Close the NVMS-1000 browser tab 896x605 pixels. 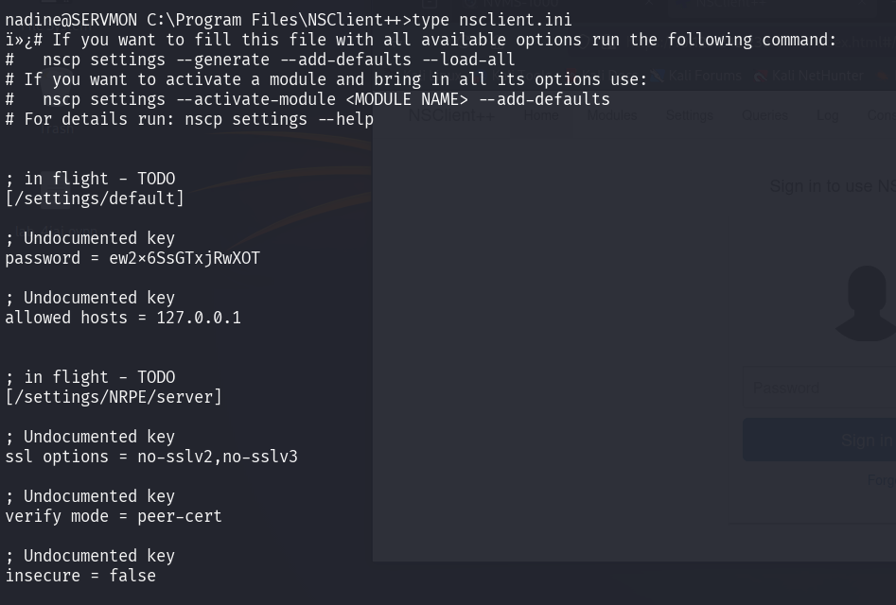click(x=650, y=4)
